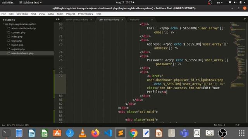Open the en language input dropdown
Viewport: 248px width, 139px height.
coord(220,2)
